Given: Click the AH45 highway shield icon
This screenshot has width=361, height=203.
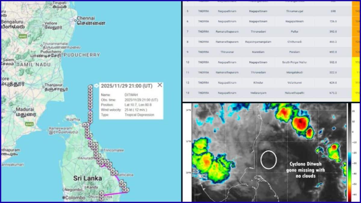Looking at the screenshot, I should 23,36.
